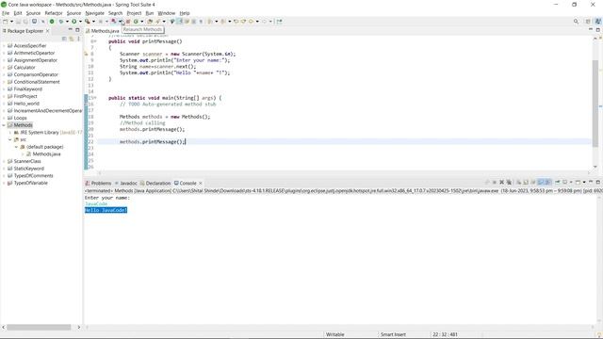
Task: Click the Writable status bar entry
Action: (335, 334)
